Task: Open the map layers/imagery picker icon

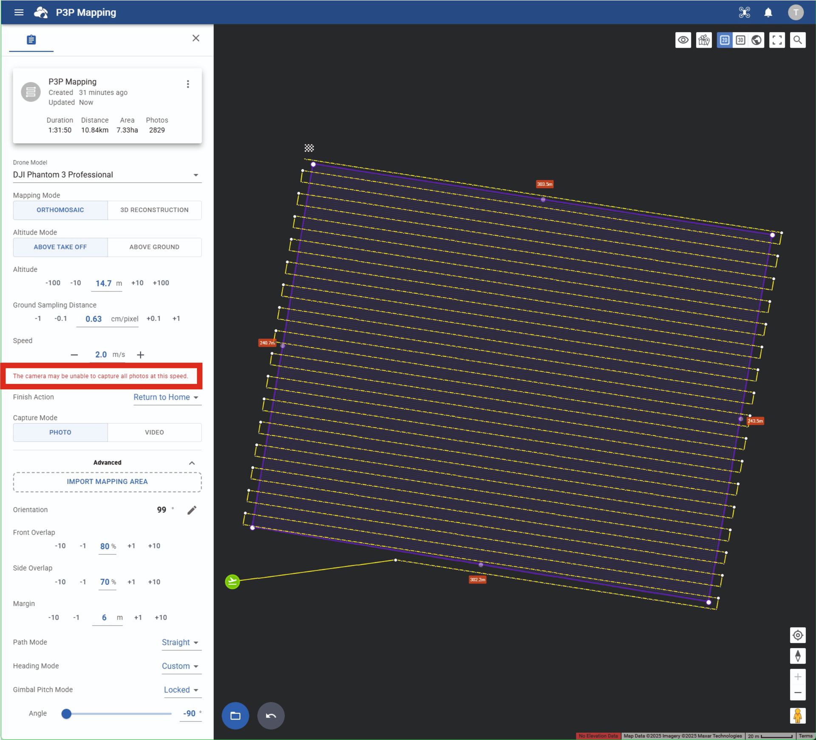Action: tap(703, 40)
